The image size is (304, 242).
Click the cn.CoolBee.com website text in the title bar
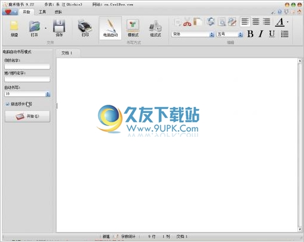[119, 4]
